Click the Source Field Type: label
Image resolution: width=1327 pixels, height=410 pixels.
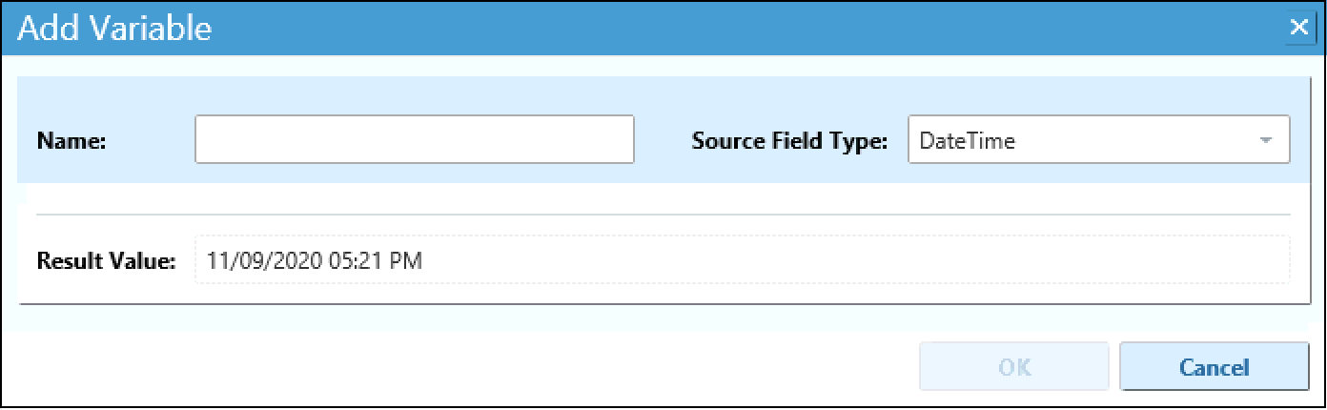tap(789, 141)
